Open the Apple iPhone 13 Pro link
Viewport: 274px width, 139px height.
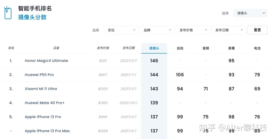point(43,117)
